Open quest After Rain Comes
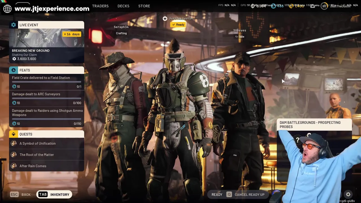 click(x=47, y=166)
